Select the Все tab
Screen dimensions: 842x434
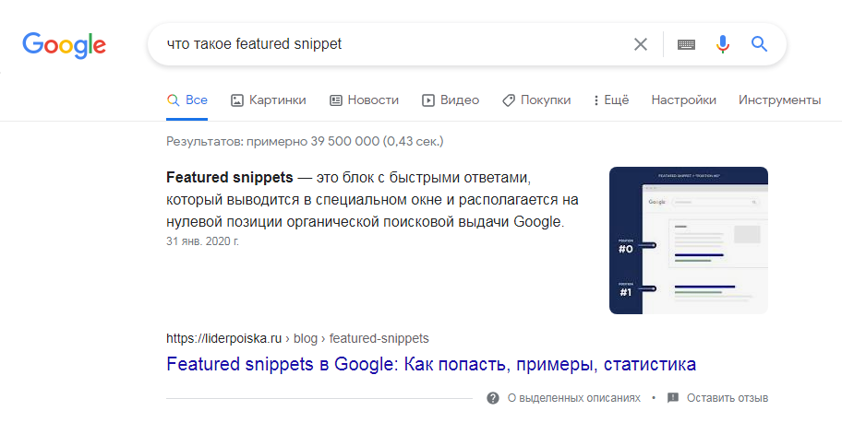coord(186,100)
